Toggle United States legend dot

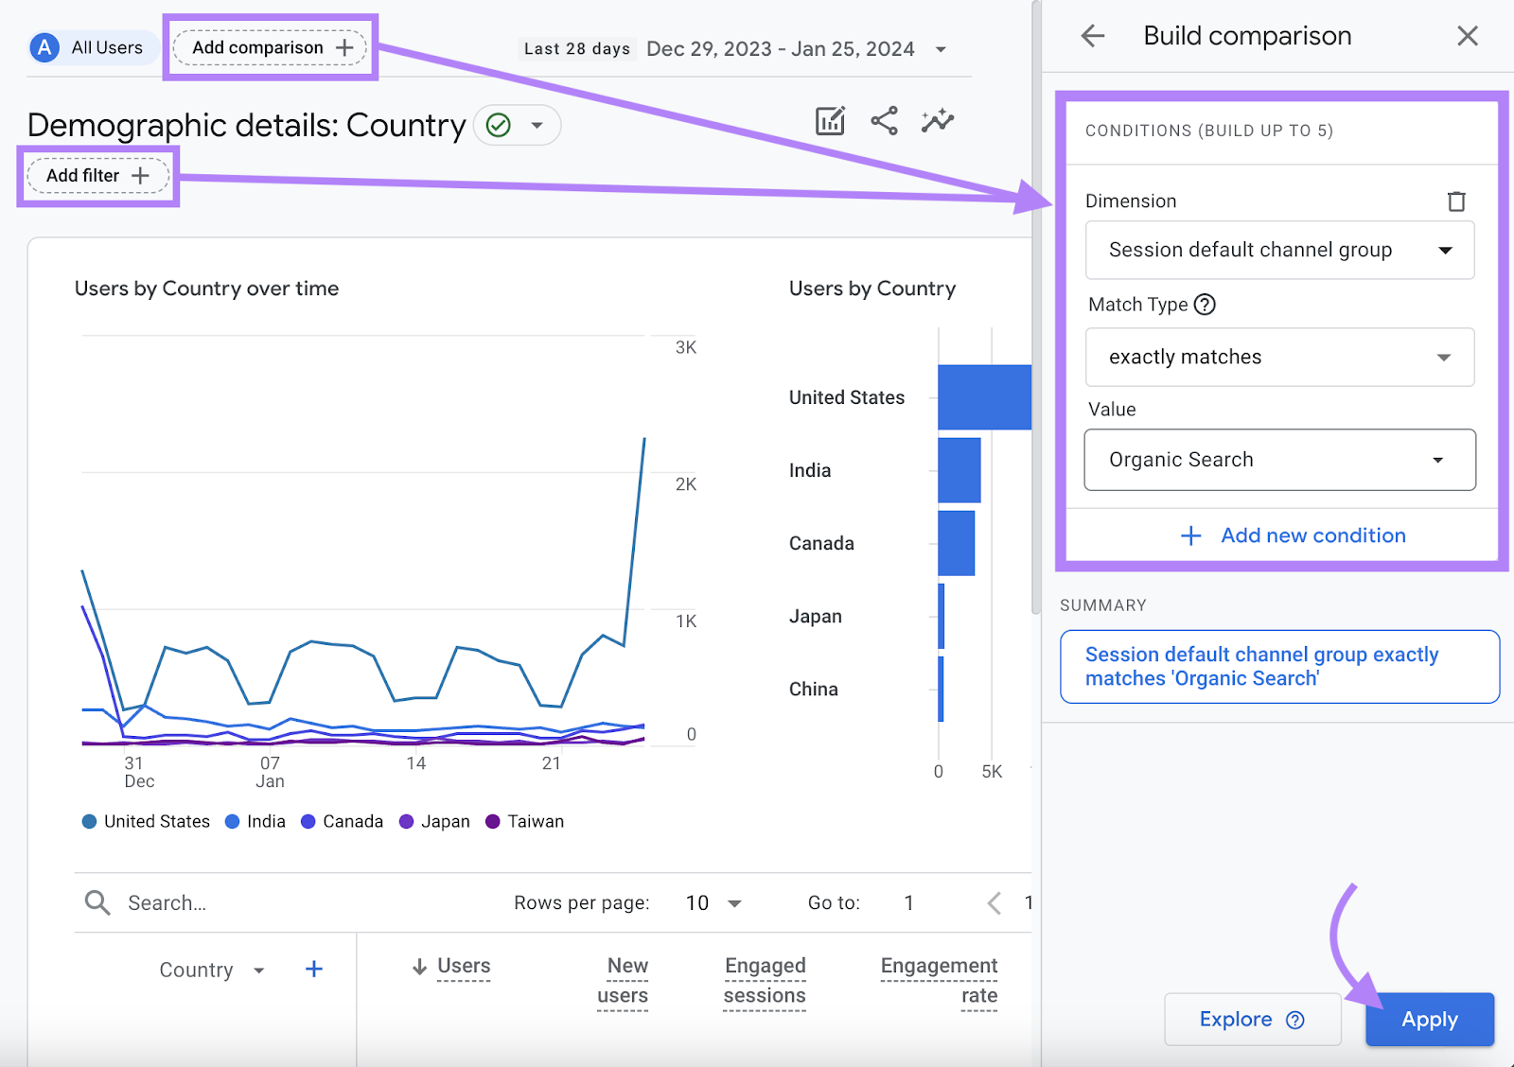pyautogui.click(x=89, y=821)
